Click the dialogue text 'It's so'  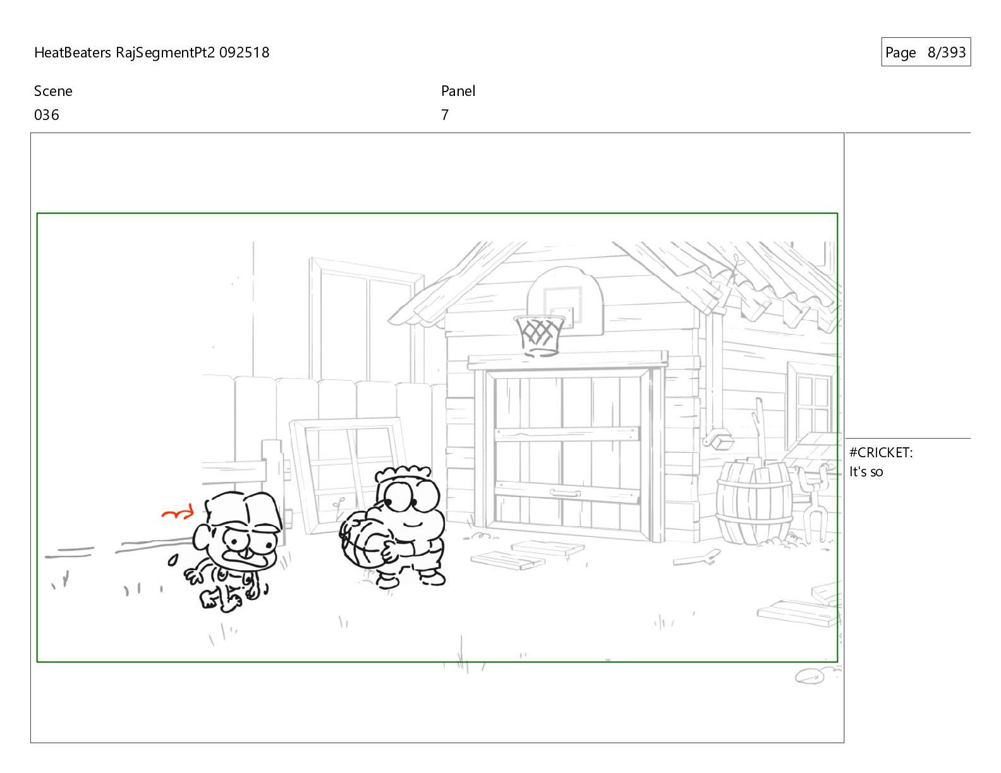pos(866,472)
